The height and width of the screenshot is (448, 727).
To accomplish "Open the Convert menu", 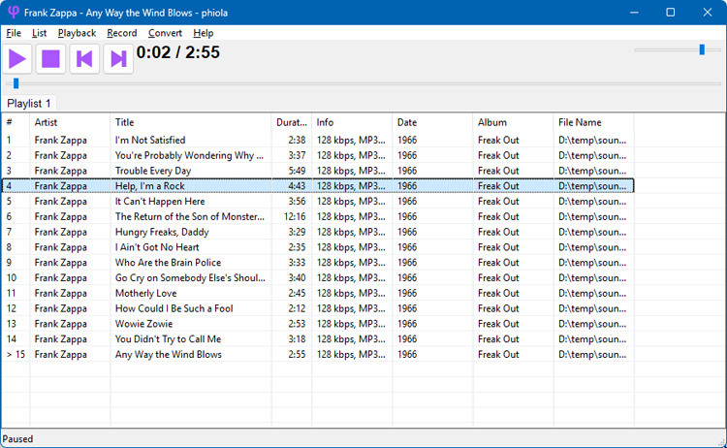I will tap(165, 33).
